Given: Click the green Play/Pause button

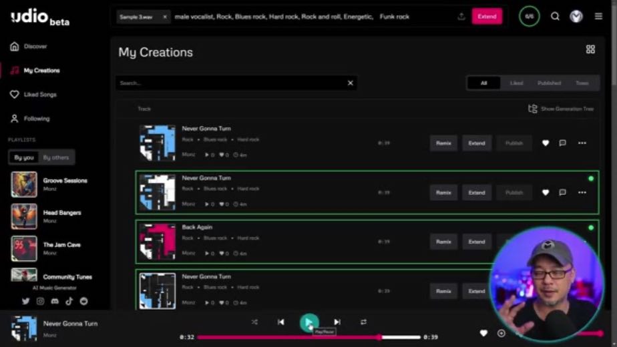Looking at the screenshot, I should pyautogui.click(x=309, y=322).
